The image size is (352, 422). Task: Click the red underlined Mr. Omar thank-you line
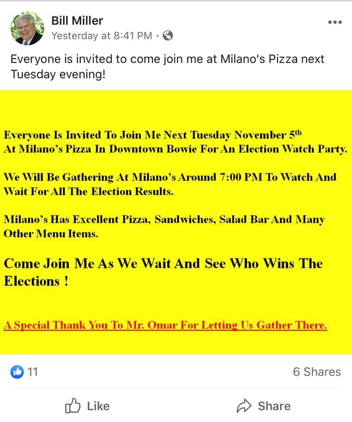pyautogui.click(x=165, y=326)
